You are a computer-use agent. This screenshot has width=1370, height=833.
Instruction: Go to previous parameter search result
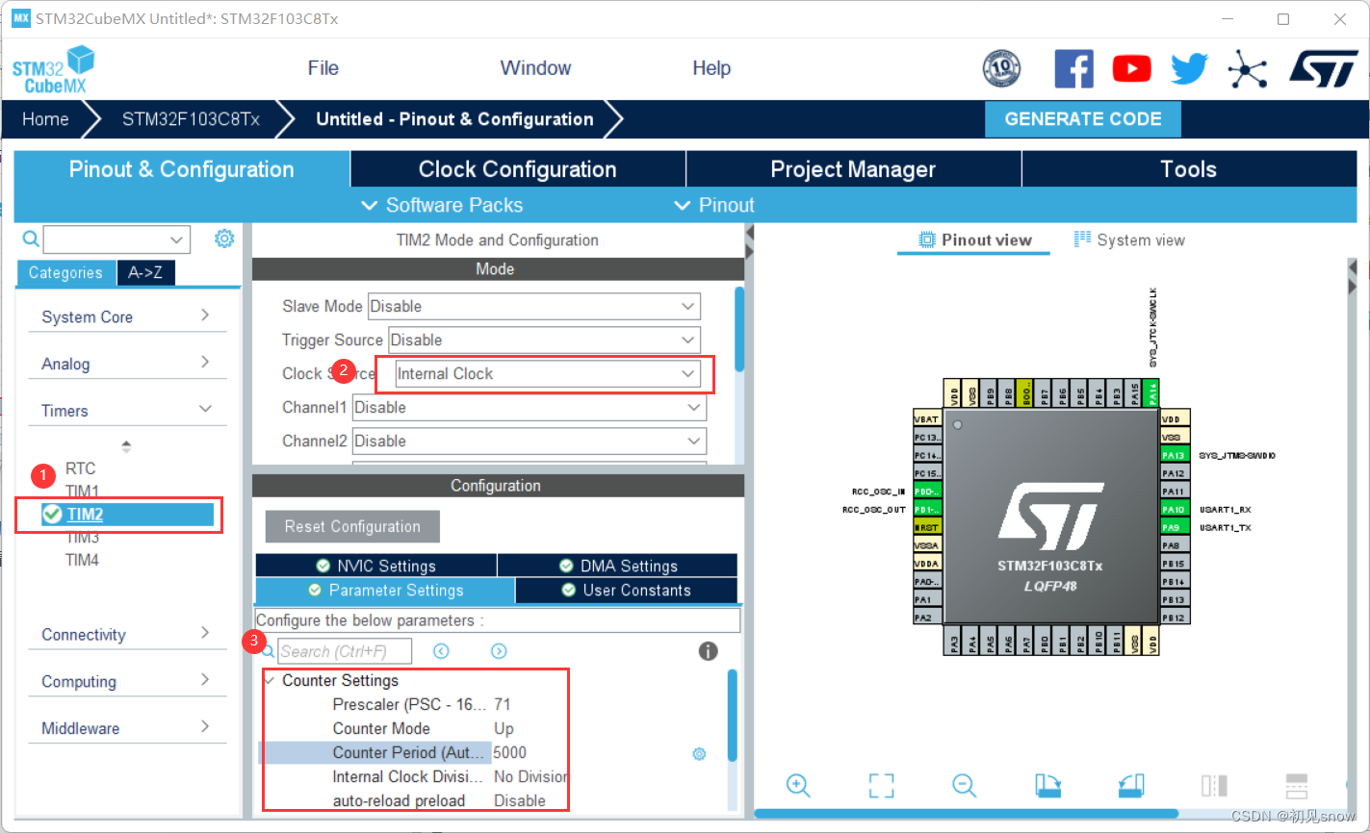(x=441, y=651)
